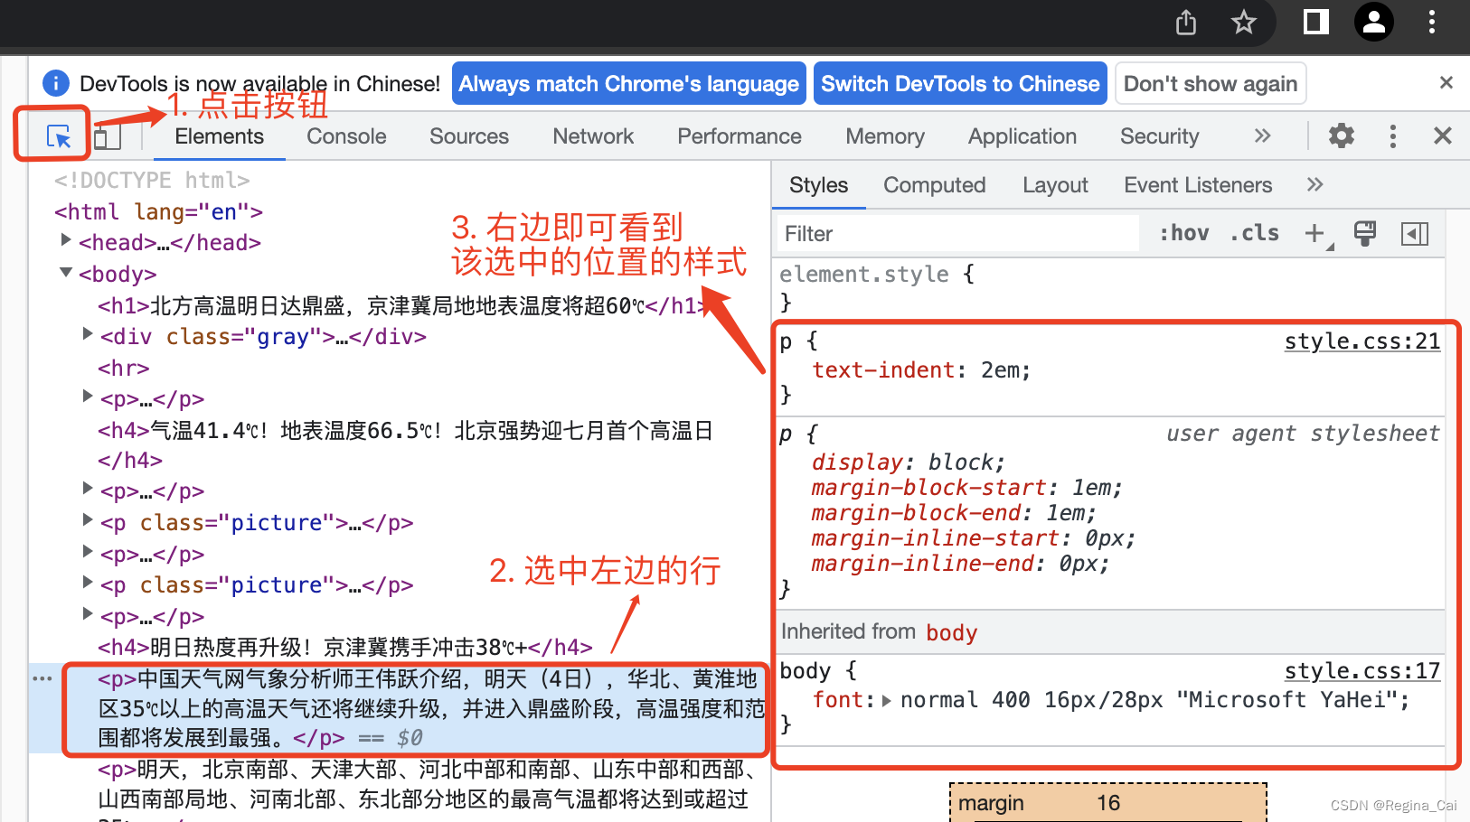The height and width of the screenshot is (822, 1470).
Task: Click Switch DevTools to Chinese
Action: coord(960,84)
